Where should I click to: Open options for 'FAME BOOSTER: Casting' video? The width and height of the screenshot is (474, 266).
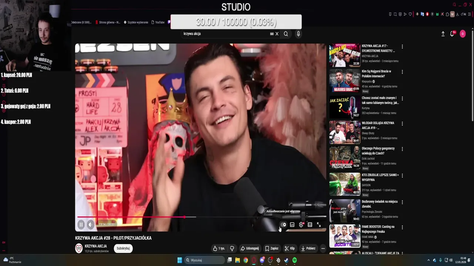click(x=402, y=227)
